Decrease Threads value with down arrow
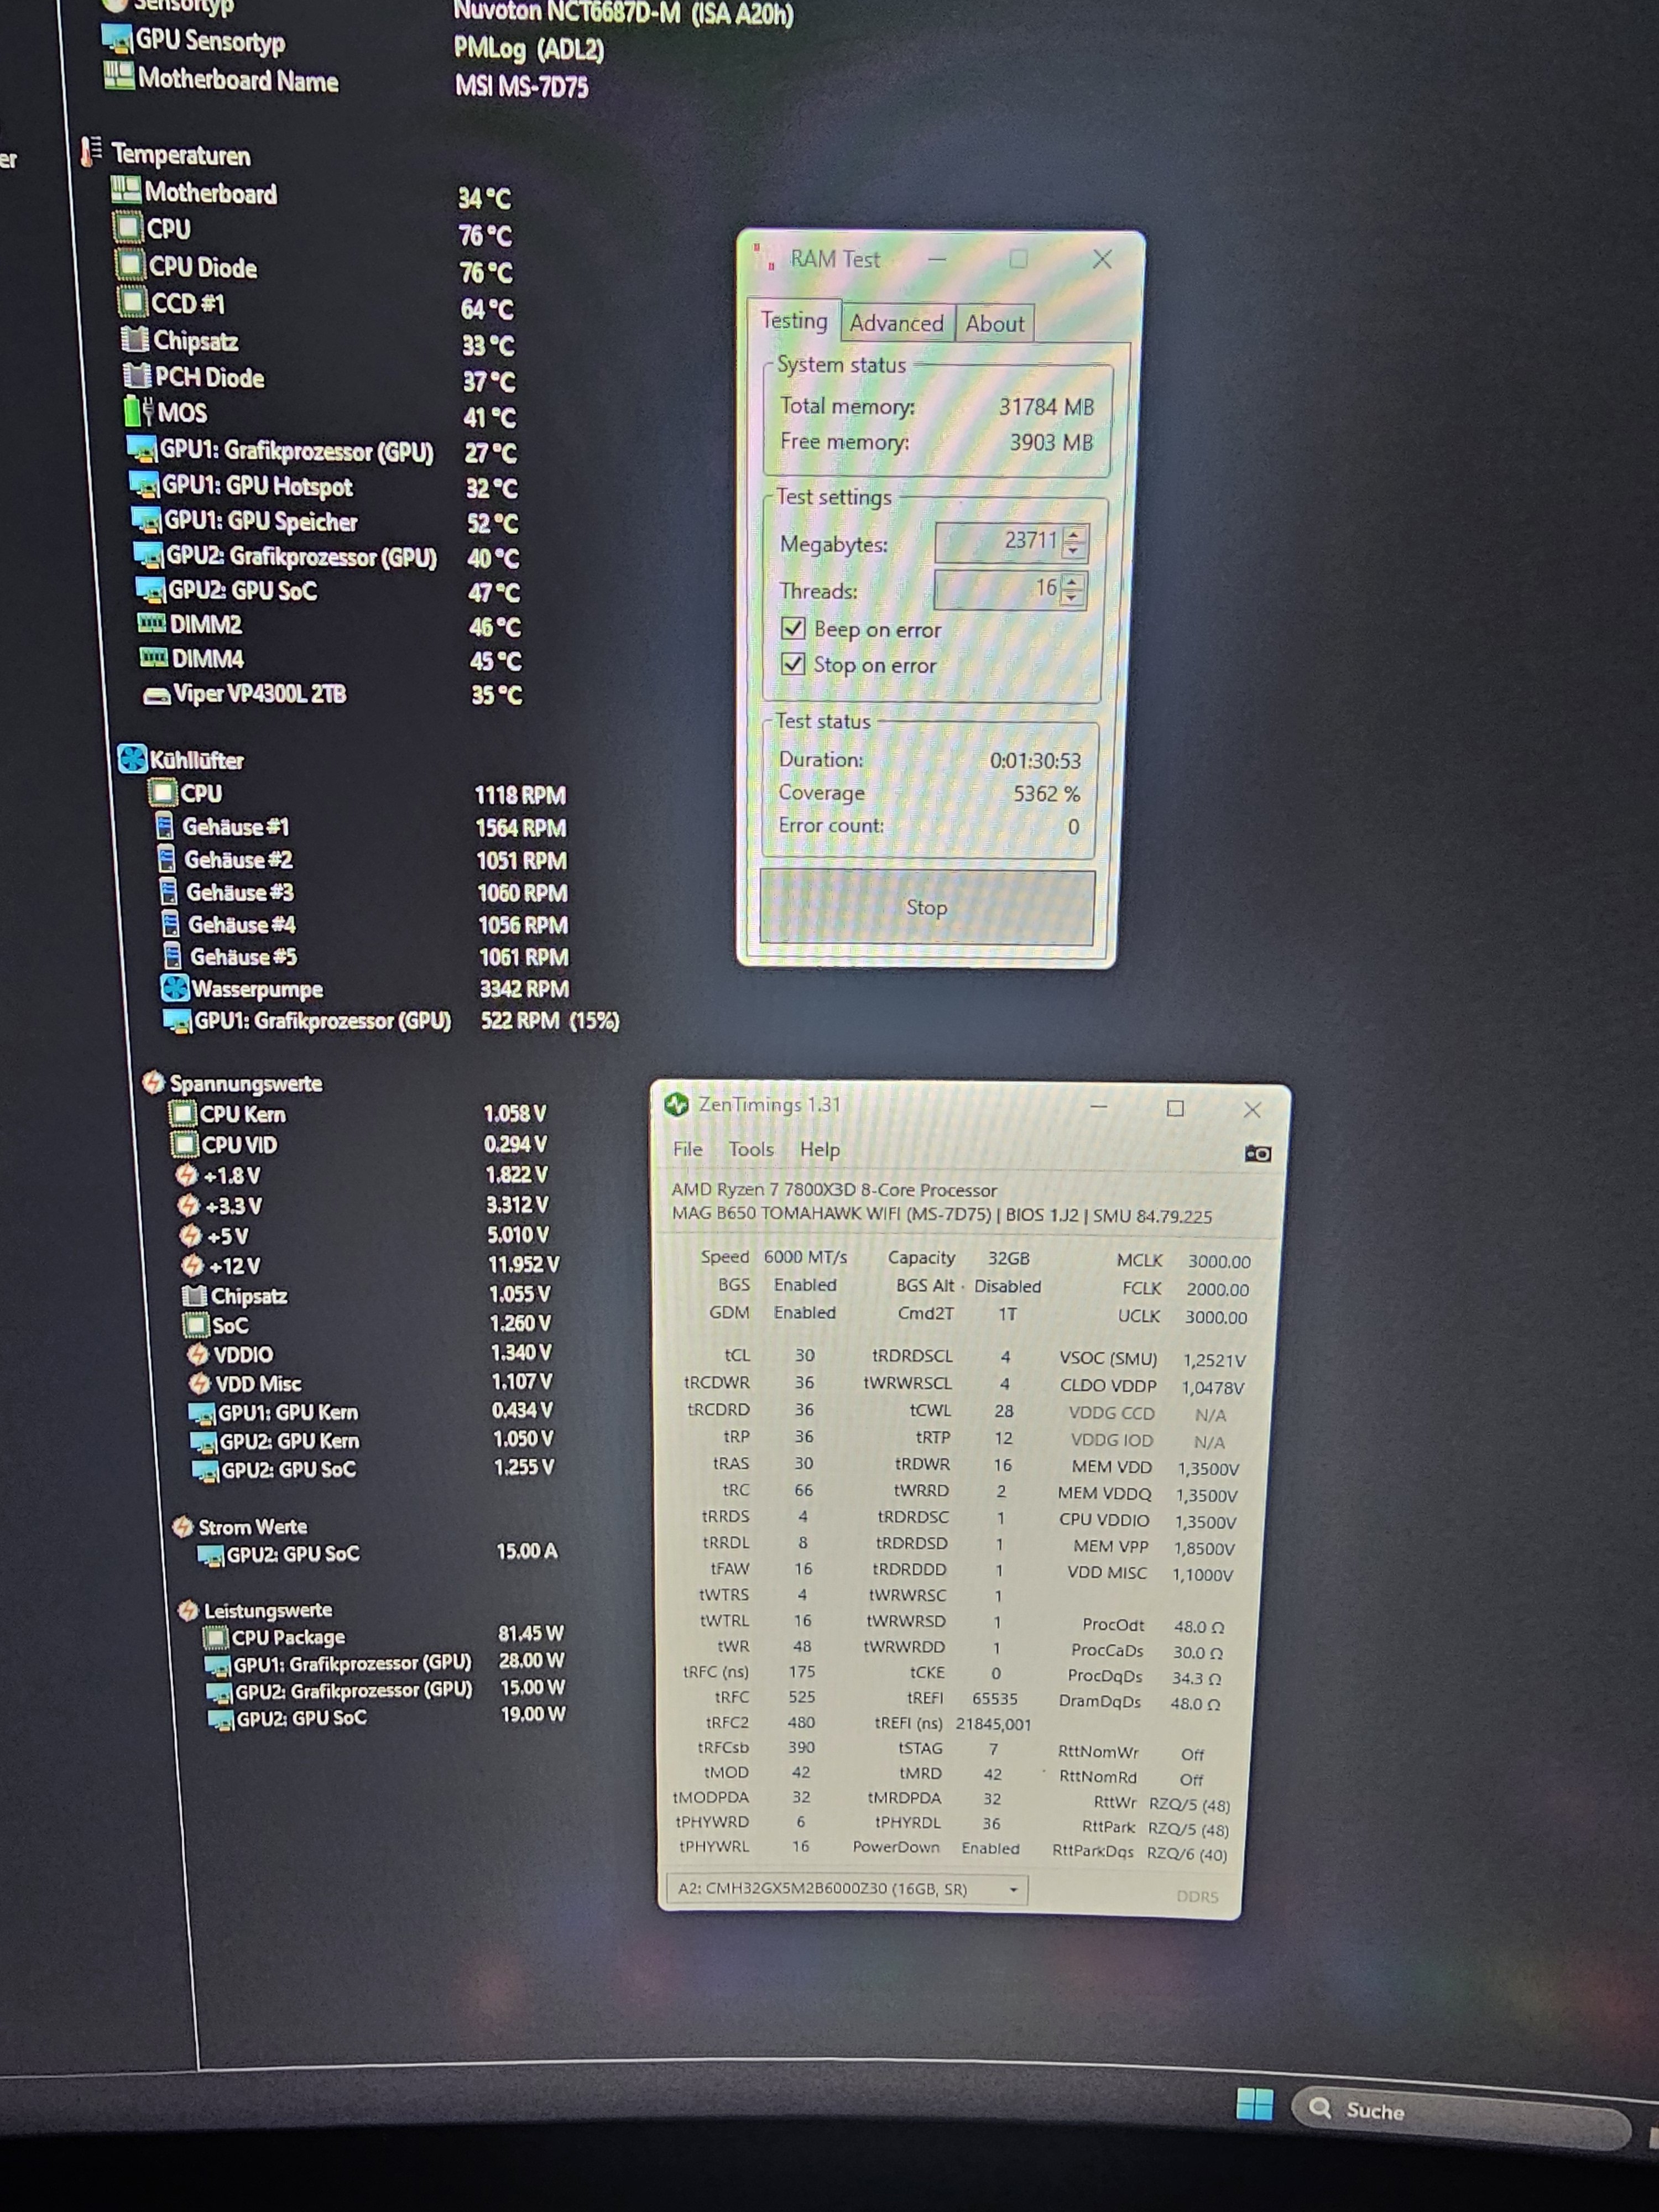The image size is (1659, 2212). tap(1071, 597)
